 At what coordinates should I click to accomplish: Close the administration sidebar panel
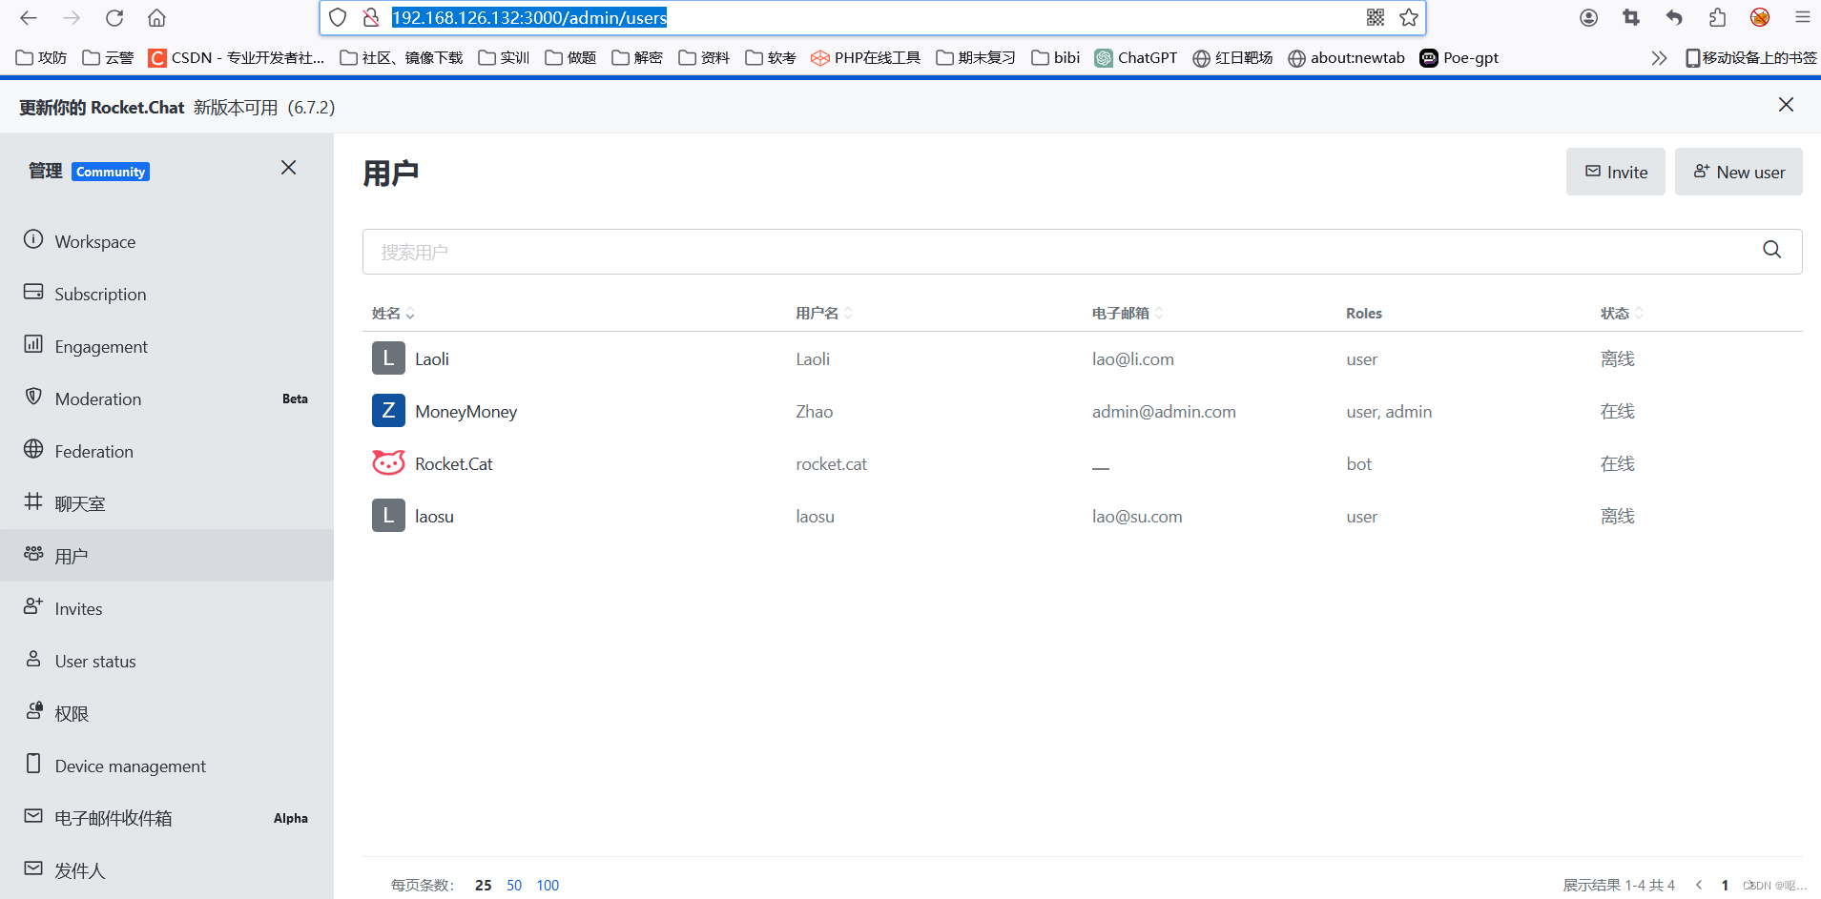pos(289,168)
